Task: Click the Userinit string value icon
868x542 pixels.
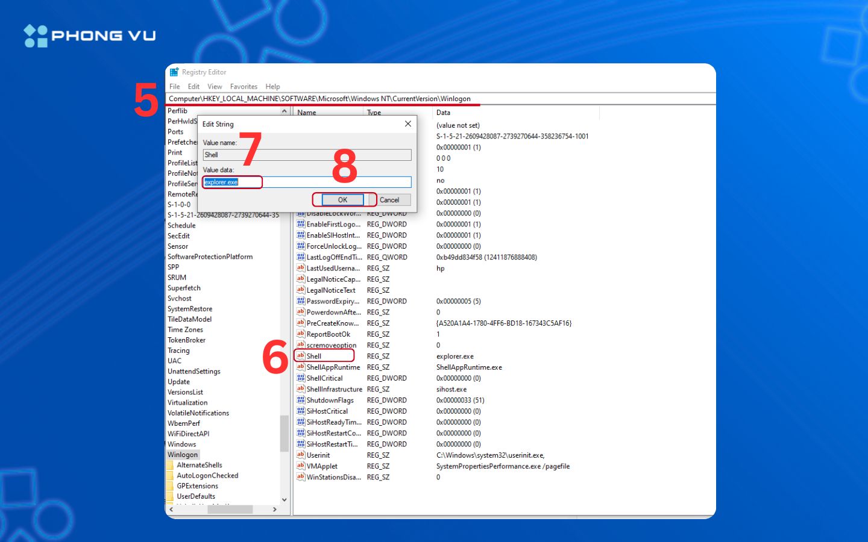Action: pyautogui.click(x=300, y=455)
